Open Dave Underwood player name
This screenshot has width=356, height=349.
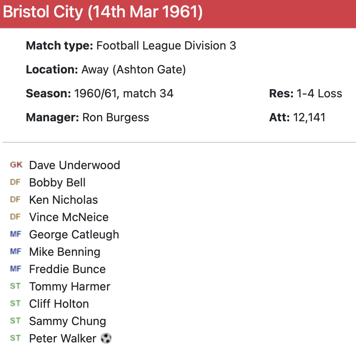pyautogui.click(x=74, y=165)
